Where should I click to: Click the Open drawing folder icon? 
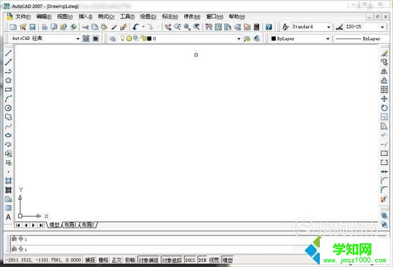click(23, 27)
